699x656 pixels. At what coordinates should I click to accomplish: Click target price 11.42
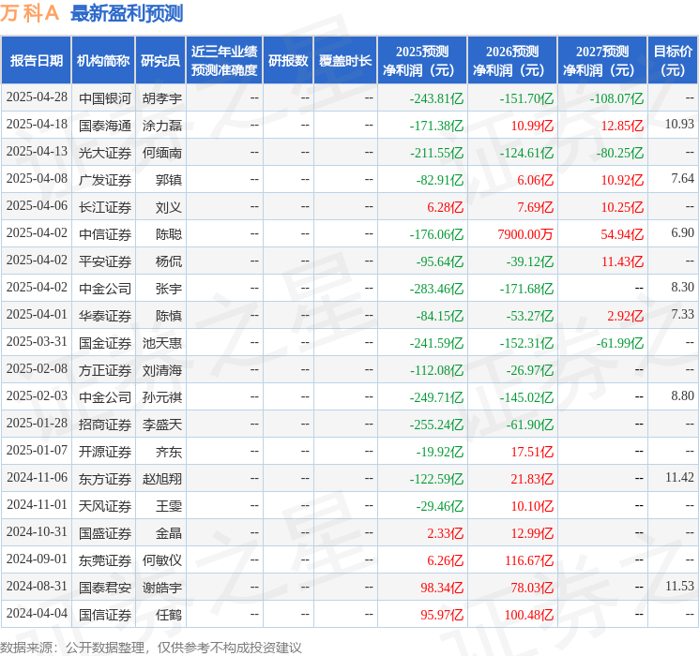[x=679, y=477]
